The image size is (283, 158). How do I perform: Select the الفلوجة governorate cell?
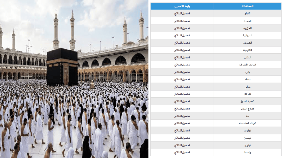point(248,50)
